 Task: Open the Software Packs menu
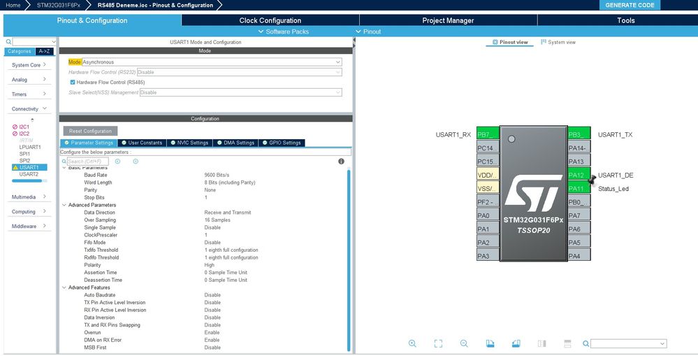tap(283, 31)
